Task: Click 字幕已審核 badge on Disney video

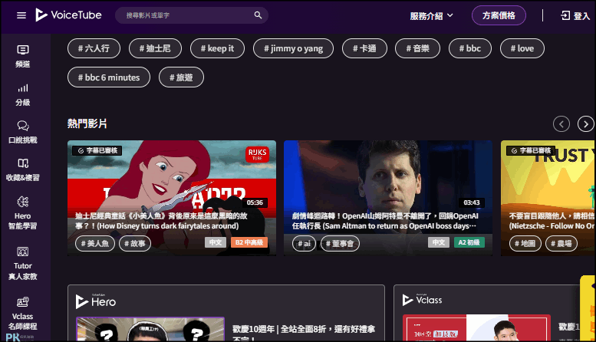Action: 97,150
